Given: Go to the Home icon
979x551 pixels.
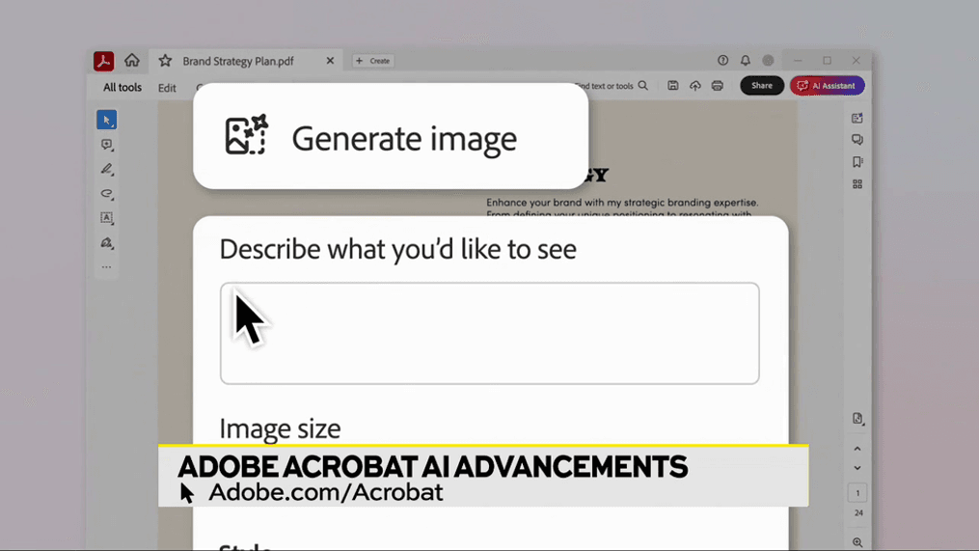Looking at the screenshot, I should click(x=132, y=60).
